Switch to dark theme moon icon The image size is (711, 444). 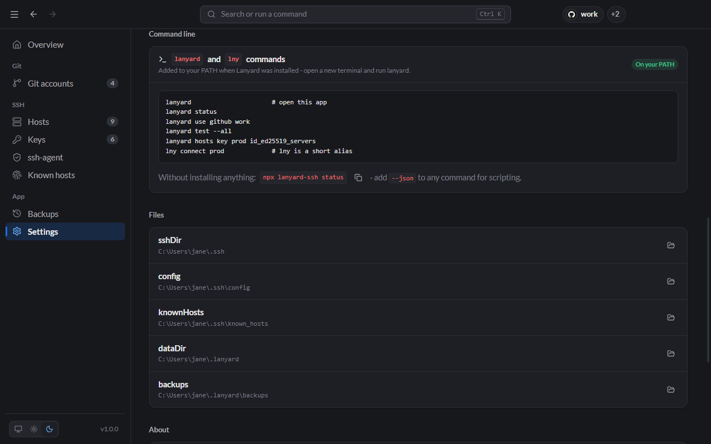click(x=49, y=429)
